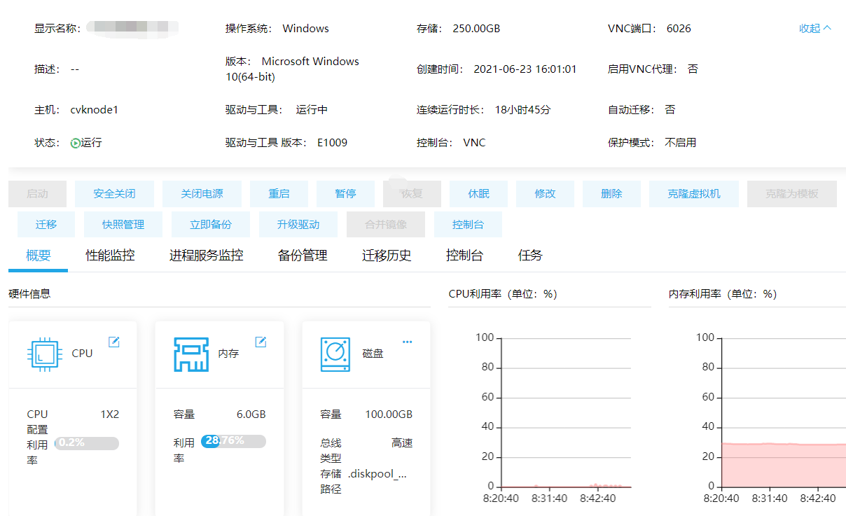This screenshot has width=846, height=516.
Task: Click the 安全关闭 button
Action: [114, 194]
